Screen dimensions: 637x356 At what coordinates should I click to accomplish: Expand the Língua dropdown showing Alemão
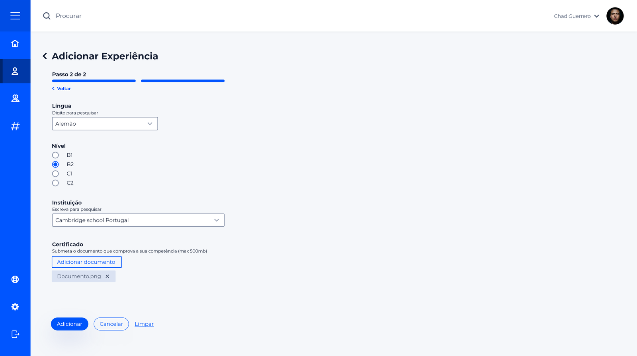click(105, 124)
